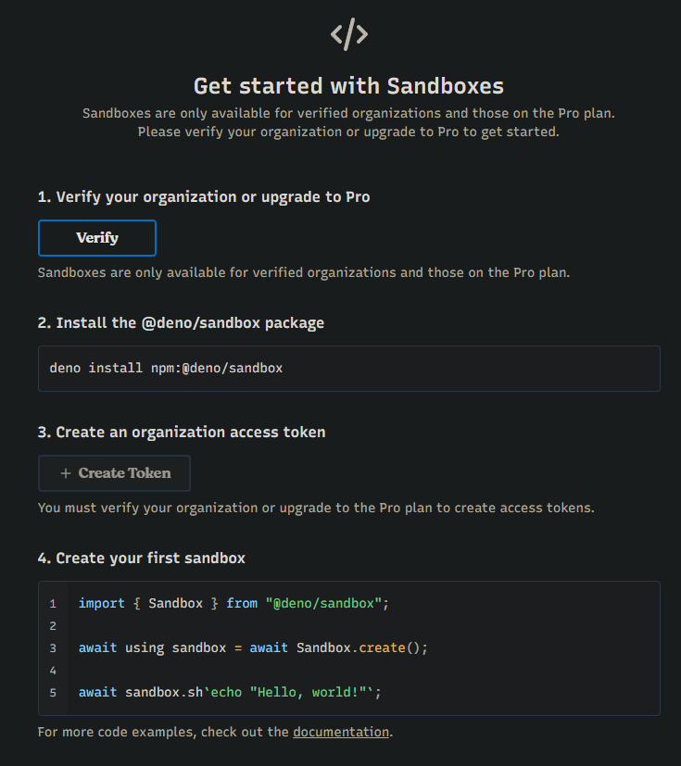Click the 'Get started with Sandboxes' heading
681x766 pixels.
[348, 86]
